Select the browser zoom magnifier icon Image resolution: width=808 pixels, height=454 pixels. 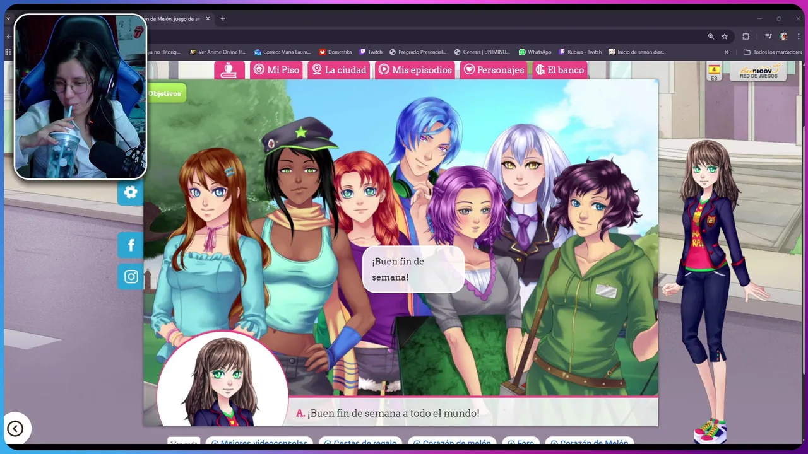tap(711, 37)
